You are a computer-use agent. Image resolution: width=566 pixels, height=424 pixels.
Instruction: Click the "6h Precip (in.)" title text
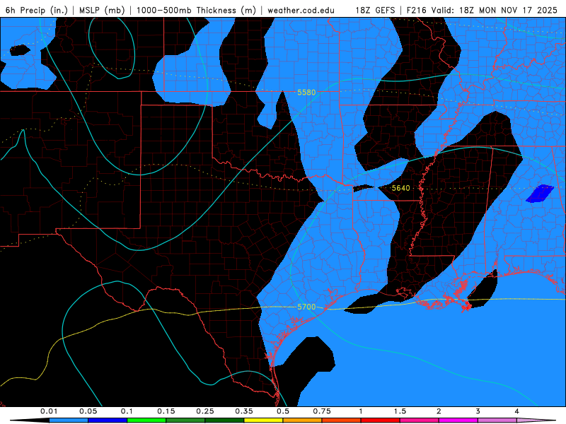(x=37, y=10)
